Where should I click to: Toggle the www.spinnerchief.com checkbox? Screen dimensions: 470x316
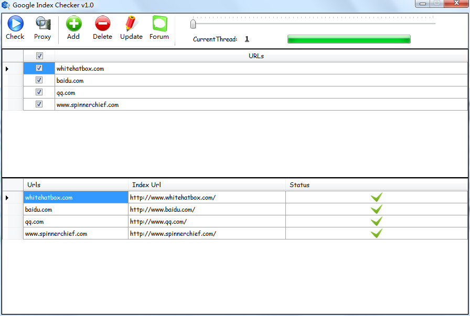[x=39, y=104]
